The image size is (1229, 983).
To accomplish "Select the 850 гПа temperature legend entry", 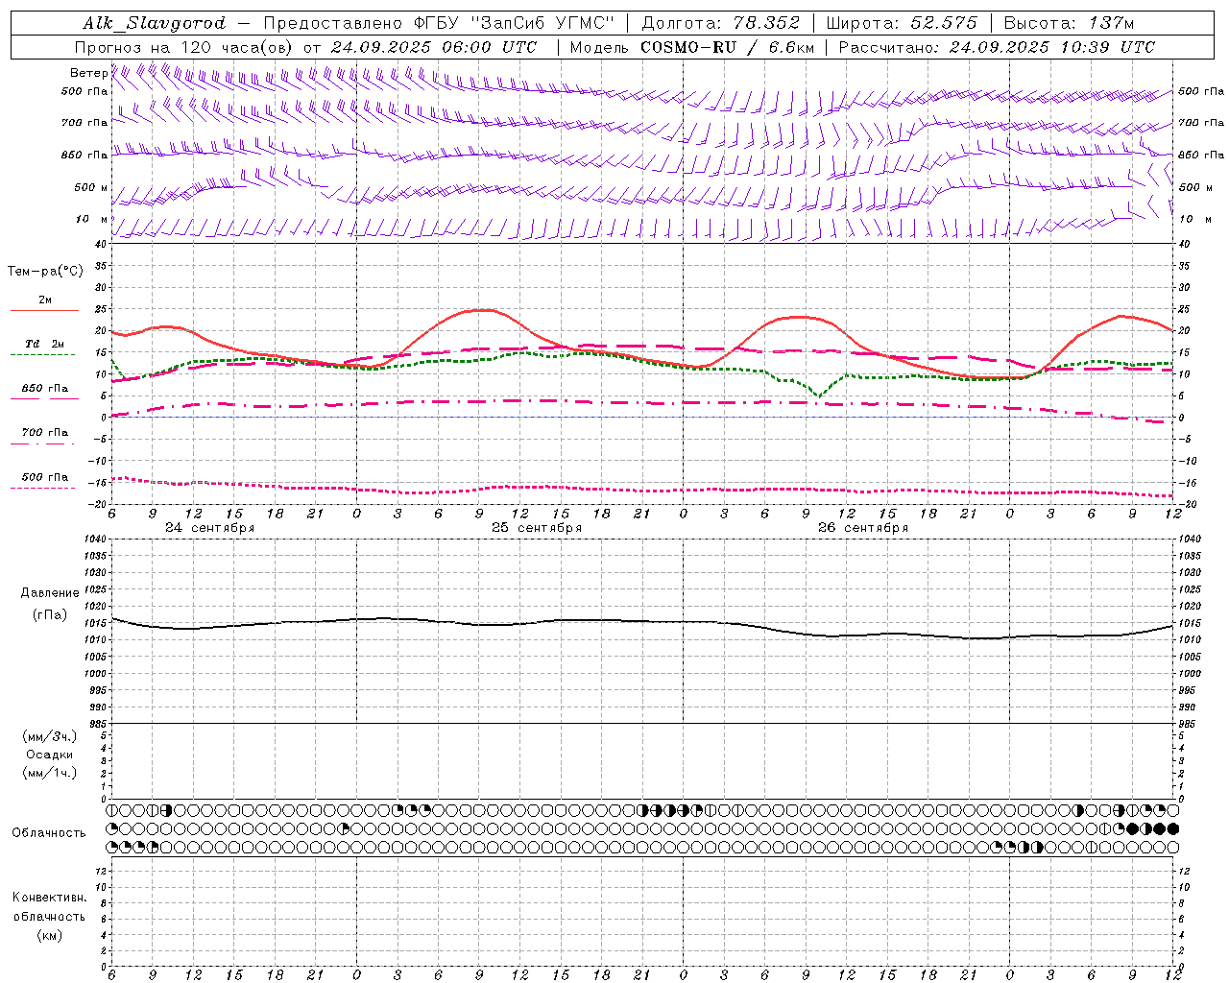I will point(45,389).
